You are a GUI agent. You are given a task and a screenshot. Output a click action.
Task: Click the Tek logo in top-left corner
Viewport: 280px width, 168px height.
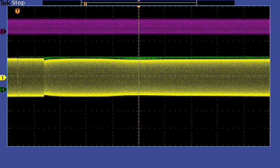(5, 3)
